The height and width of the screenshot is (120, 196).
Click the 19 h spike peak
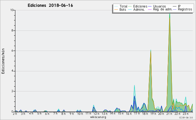tap(151, 51)
